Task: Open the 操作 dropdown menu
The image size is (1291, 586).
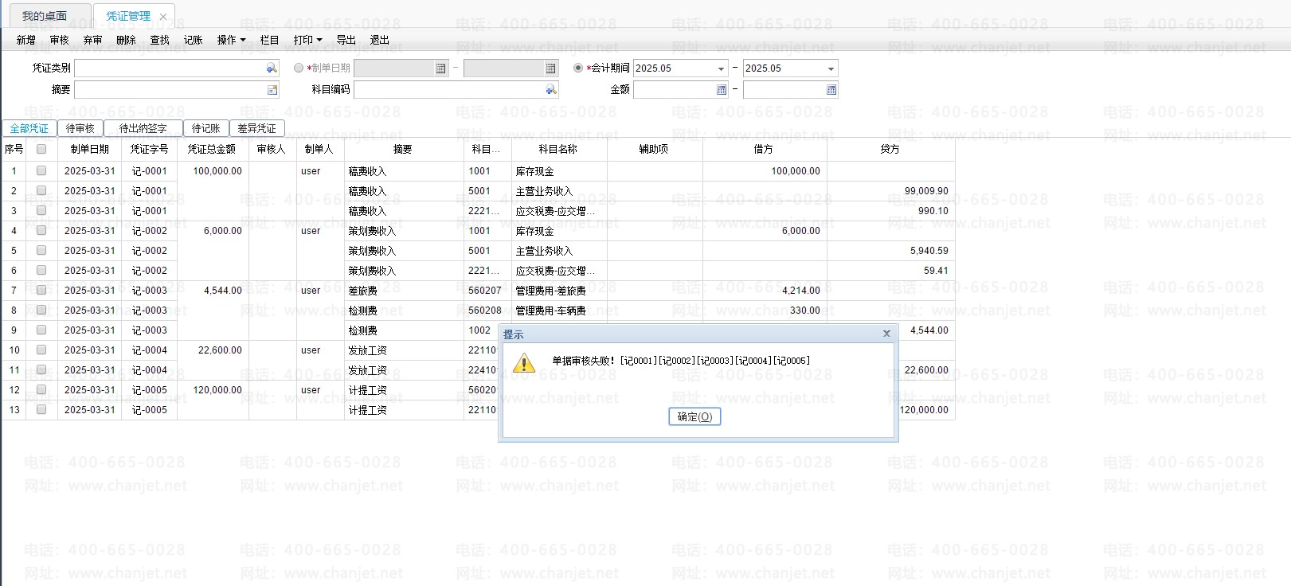Action: point(231,40)
